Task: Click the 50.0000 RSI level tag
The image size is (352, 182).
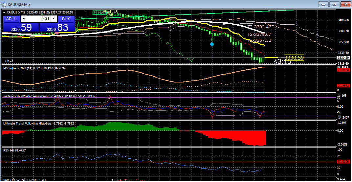Action: (x=342, y=162)
